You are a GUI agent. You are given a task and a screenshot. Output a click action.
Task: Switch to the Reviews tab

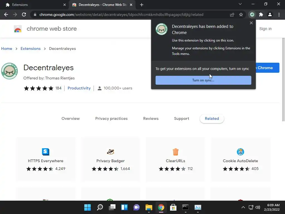tap(151, 118)
